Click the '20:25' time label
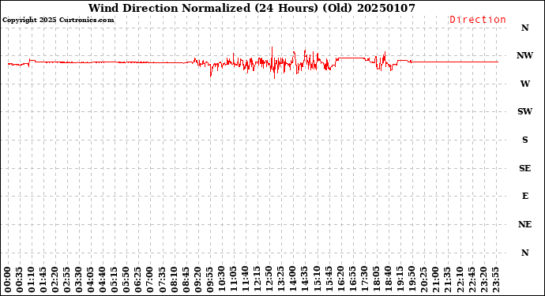This screenshot has height=296, width=545. (423, 280)
